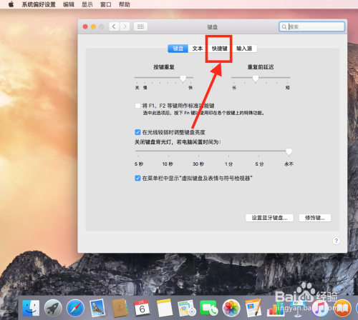This screenshot has width=358, height=320.
Task: Click the '快' label of key repeat slider
Action: tap(190, 88)
